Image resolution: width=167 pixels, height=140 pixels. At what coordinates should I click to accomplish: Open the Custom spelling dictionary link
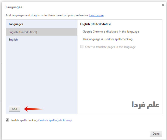tap(55, 120)
